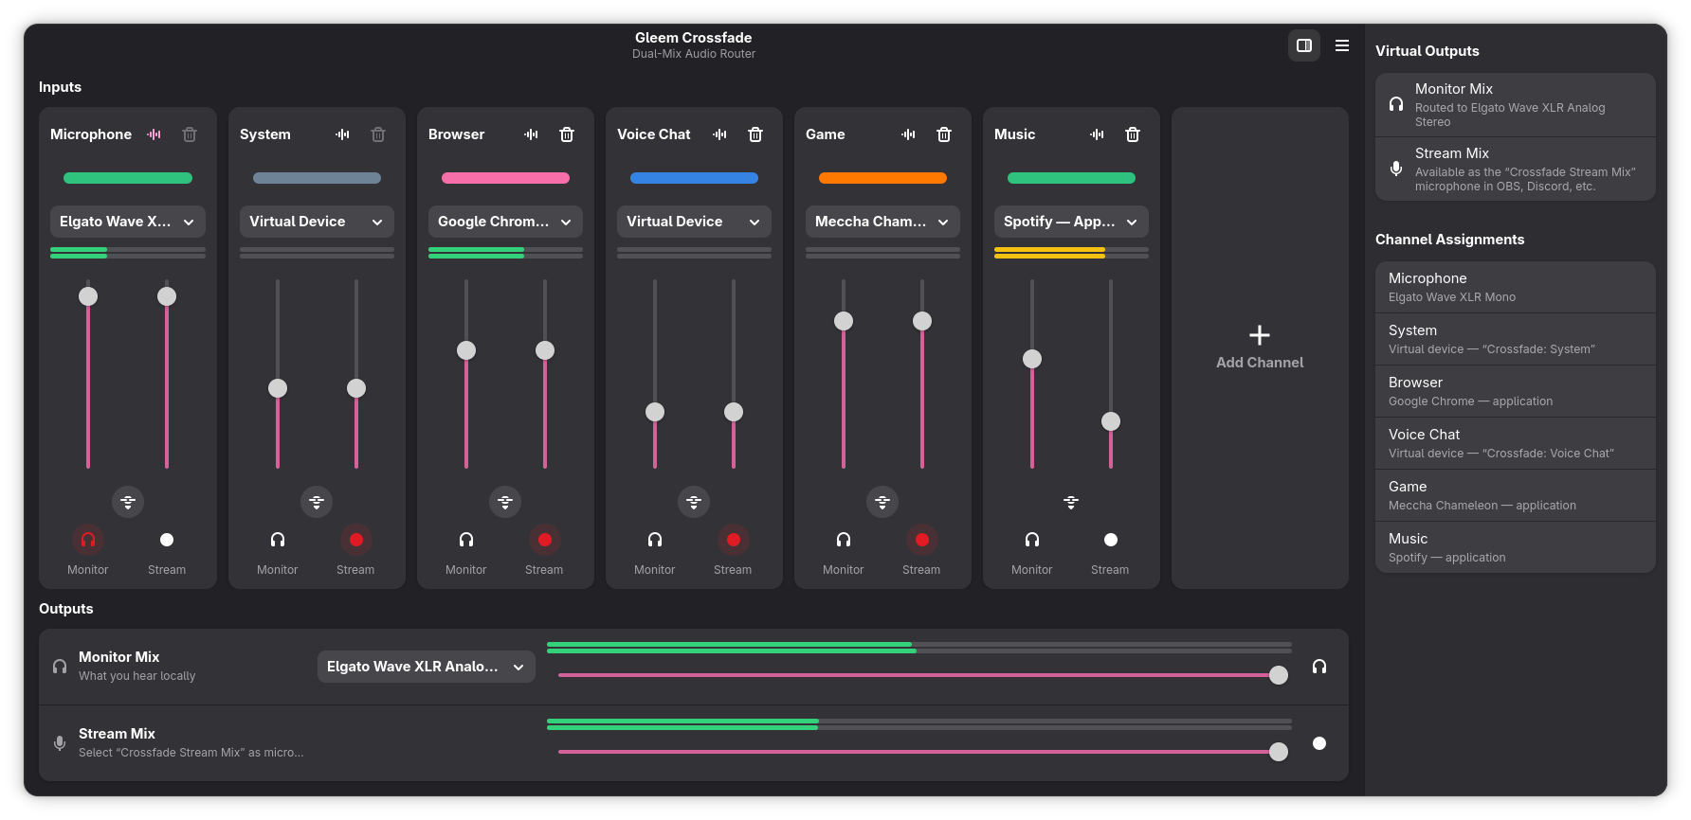Screen dimensions: 1691x820
Task: Delete the Music channel
Action: click(1133, 134)
